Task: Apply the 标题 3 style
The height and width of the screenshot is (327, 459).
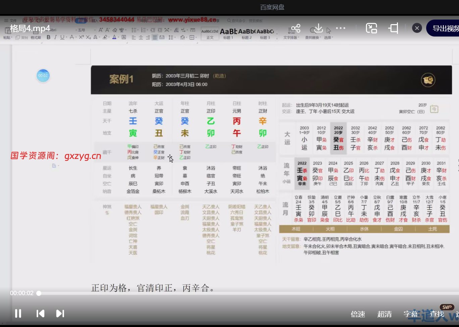Action: tap(265, 34)
